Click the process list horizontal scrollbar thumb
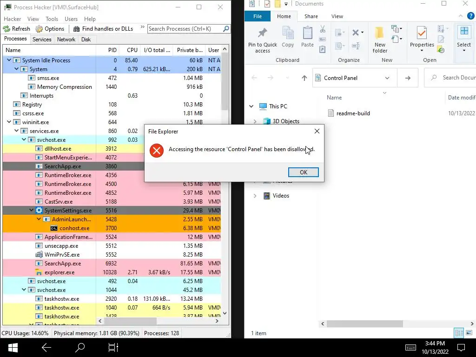 point(131,321)
